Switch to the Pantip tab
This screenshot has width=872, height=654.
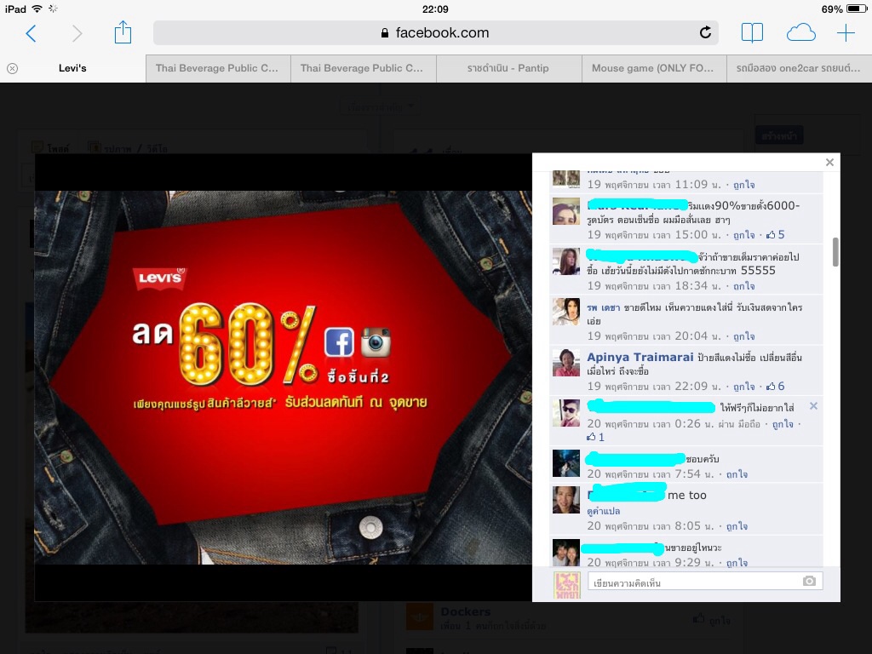(508, 68)
